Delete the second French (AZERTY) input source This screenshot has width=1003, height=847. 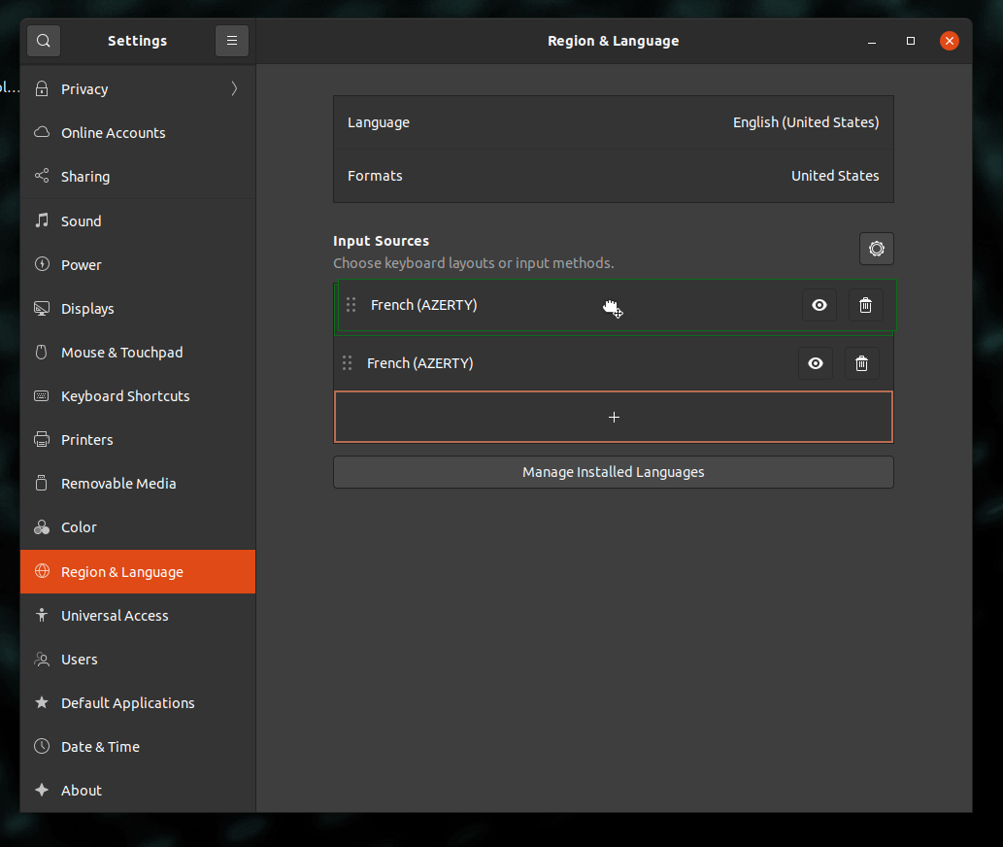coord(861,363)
